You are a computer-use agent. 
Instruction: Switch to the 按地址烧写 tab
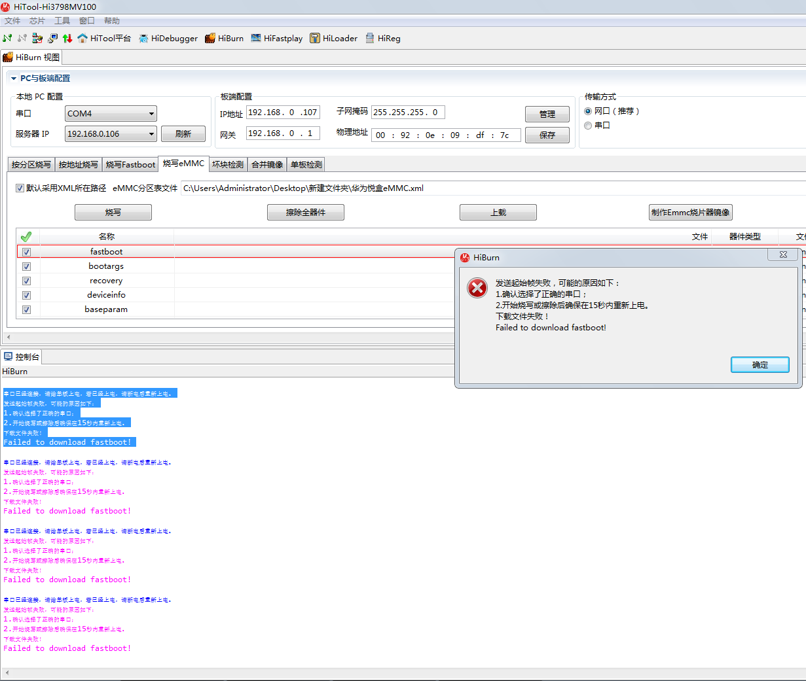pyautogui.click(x=79, y=165)
